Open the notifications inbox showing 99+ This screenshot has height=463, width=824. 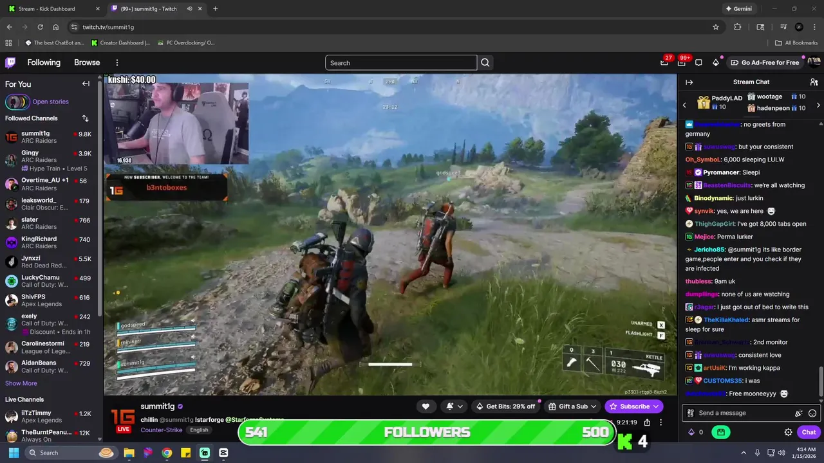pyautogui.click(x=681, y=62)
